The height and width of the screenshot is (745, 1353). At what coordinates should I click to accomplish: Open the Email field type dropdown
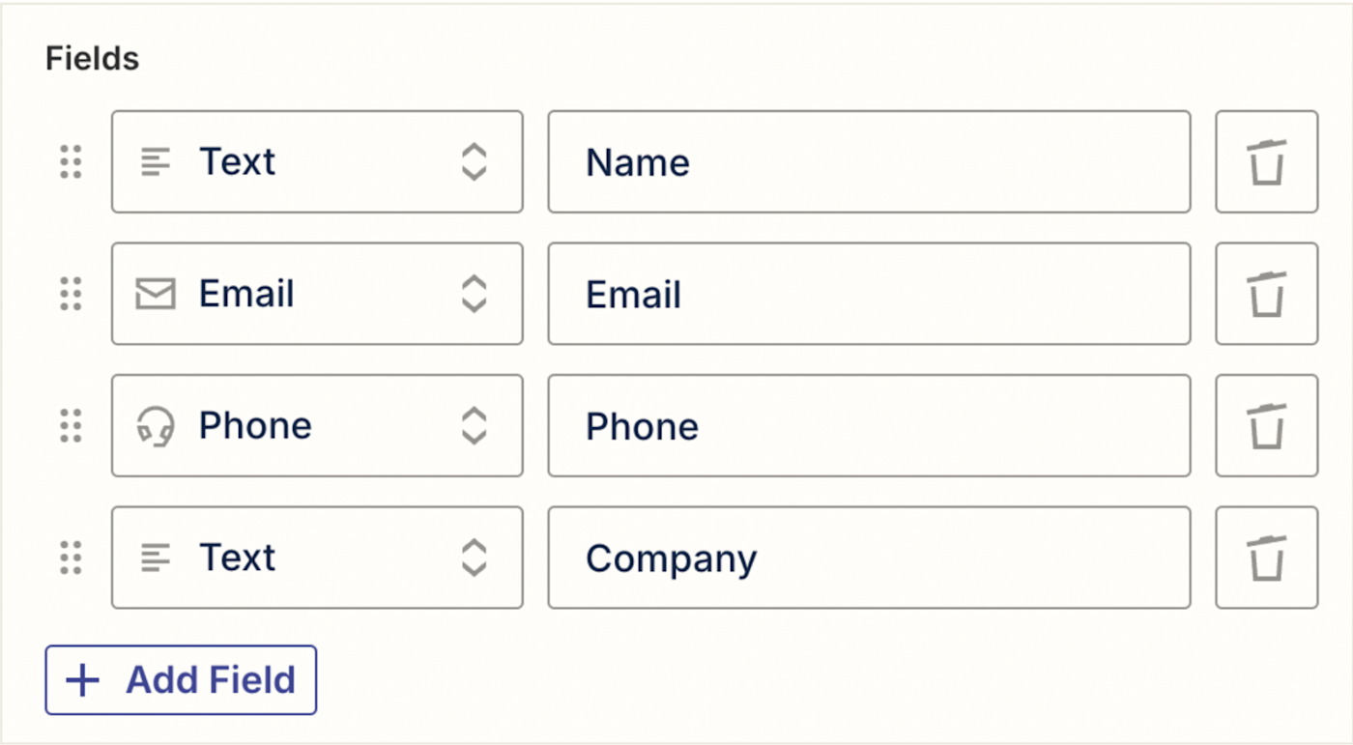pyautogui.click(x=317, y=294)
